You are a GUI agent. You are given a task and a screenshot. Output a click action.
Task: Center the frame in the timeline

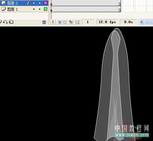pos(53,22)
